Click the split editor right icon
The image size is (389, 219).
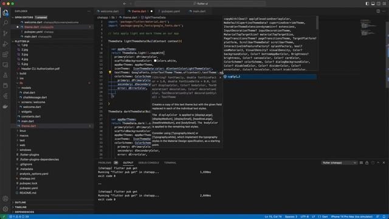pyautogui.click(x=378, y=11)
